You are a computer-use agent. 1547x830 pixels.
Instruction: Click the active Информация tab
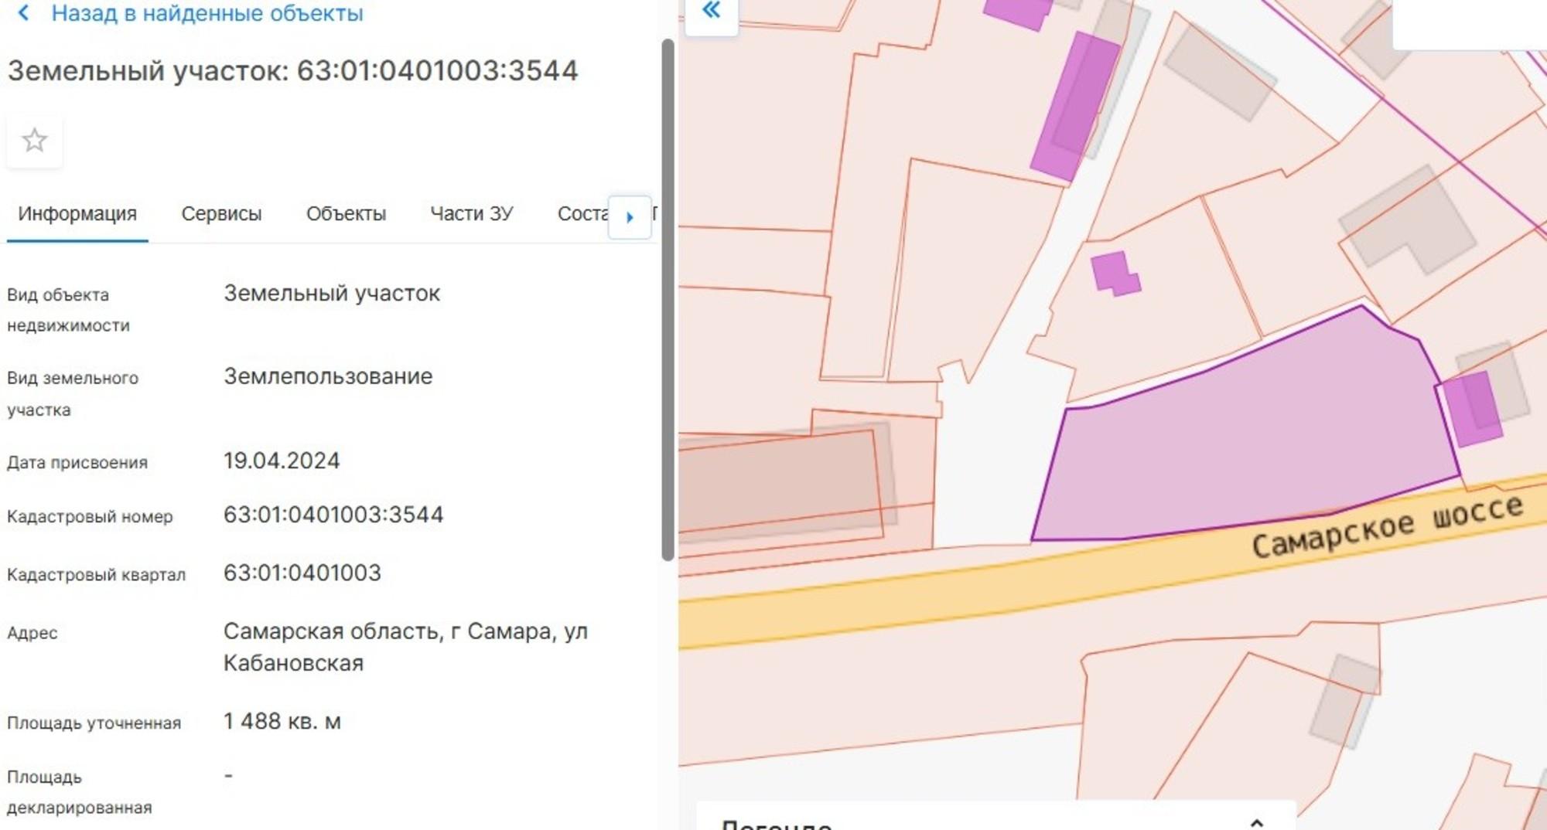click(77, 214)
